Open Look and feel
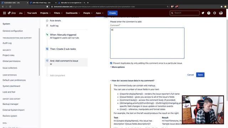 click(x=9, y=92)
